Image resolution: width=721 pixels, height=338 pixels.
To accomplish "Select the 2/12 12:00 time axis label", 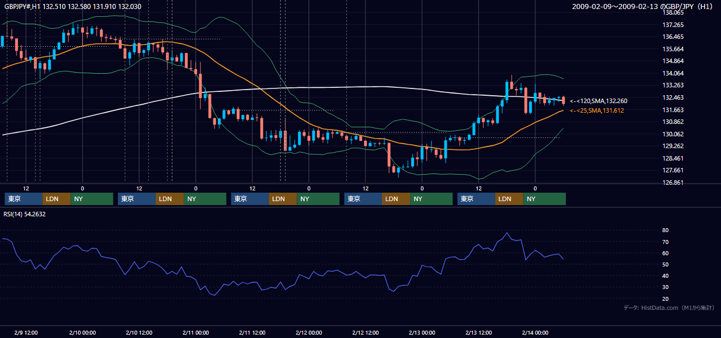I will [366, 332].
